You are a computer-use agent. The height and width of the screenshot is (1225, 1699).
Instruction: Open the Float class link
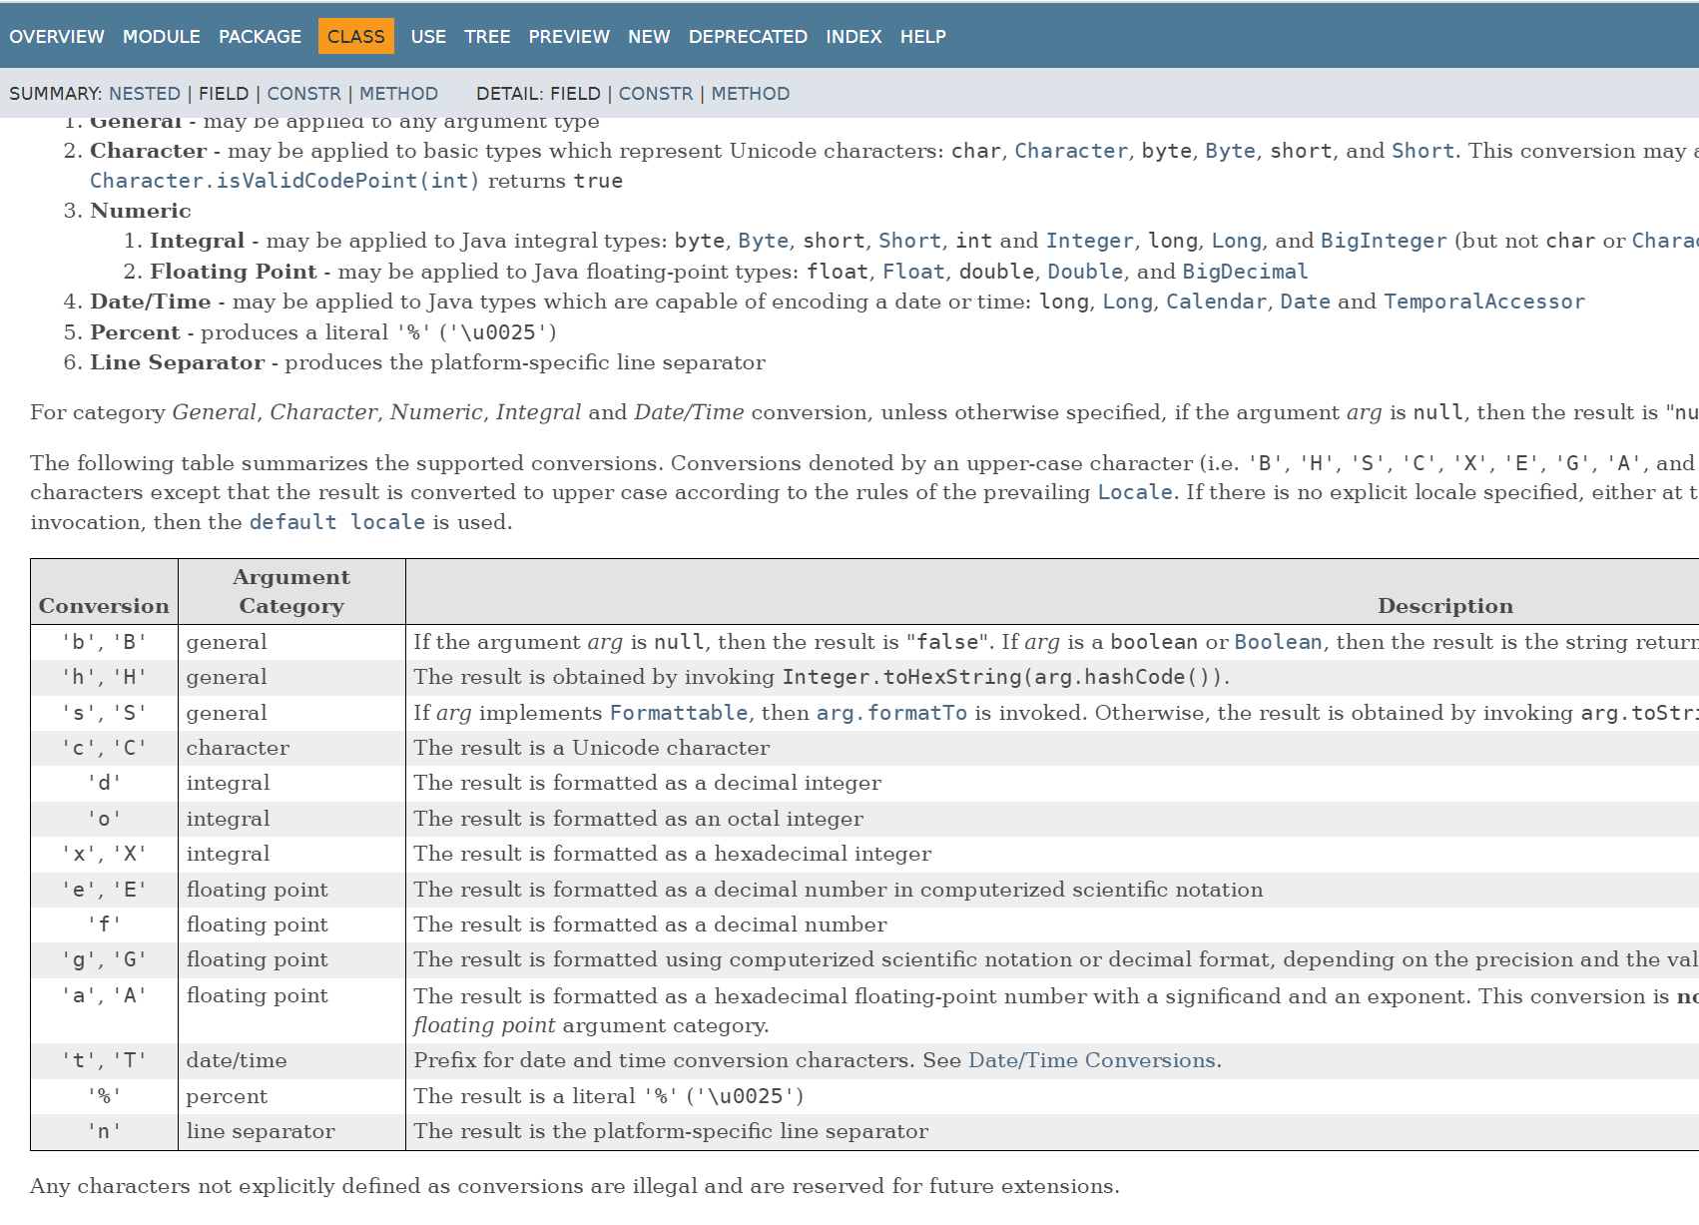(913, 272)
